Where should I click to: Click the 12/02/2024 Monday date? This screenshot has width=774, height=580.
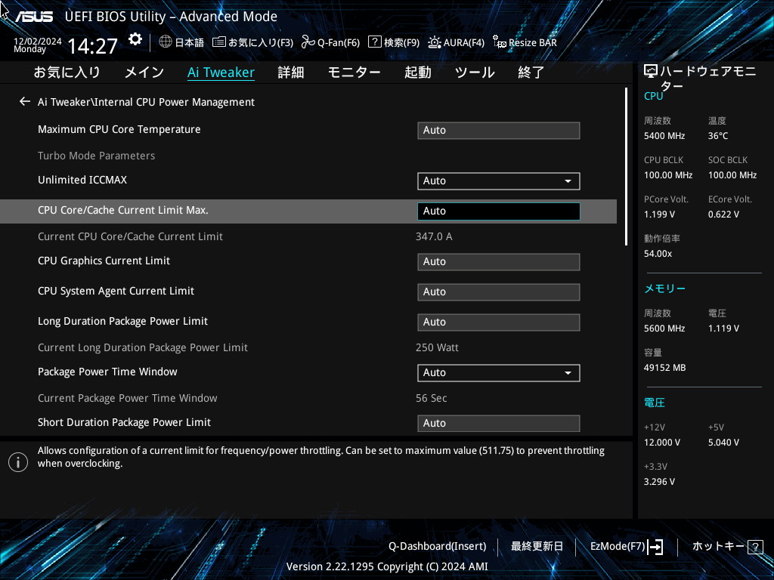38,45
